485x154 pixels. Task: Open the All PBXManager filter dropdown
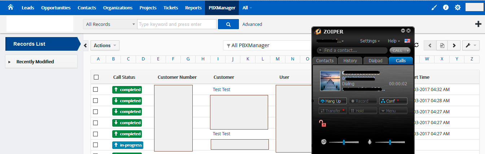tap(267, 45)
